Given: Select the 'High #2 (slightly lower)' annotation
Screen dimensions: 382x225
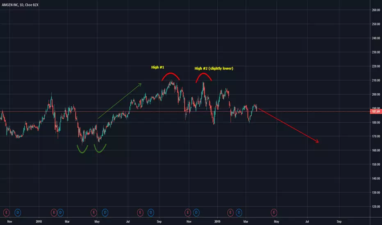Looking at the screenshot, I should point(214,68).
